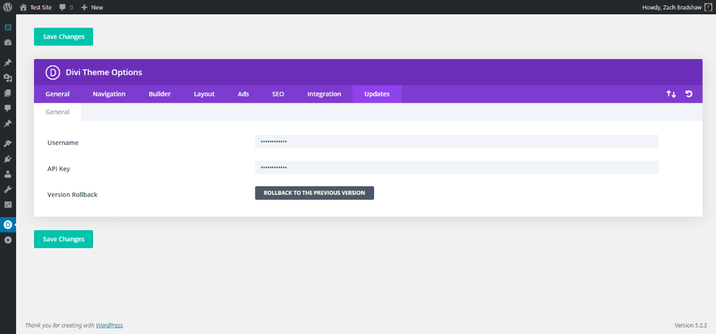
Task: Open the WordPress footer link
Action: point(109,325)
